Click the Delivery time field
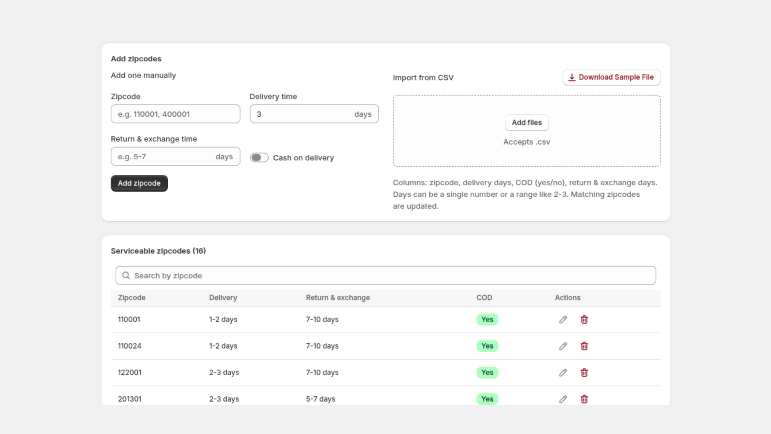Screen dimensions: 771x434 pyautogui.click(x=314, y=114)
